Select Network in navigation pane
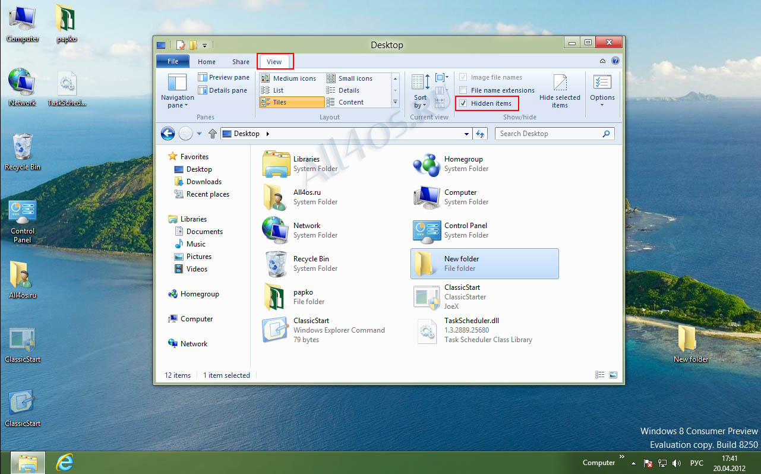The image size is (761, 474). coord(188,344)
